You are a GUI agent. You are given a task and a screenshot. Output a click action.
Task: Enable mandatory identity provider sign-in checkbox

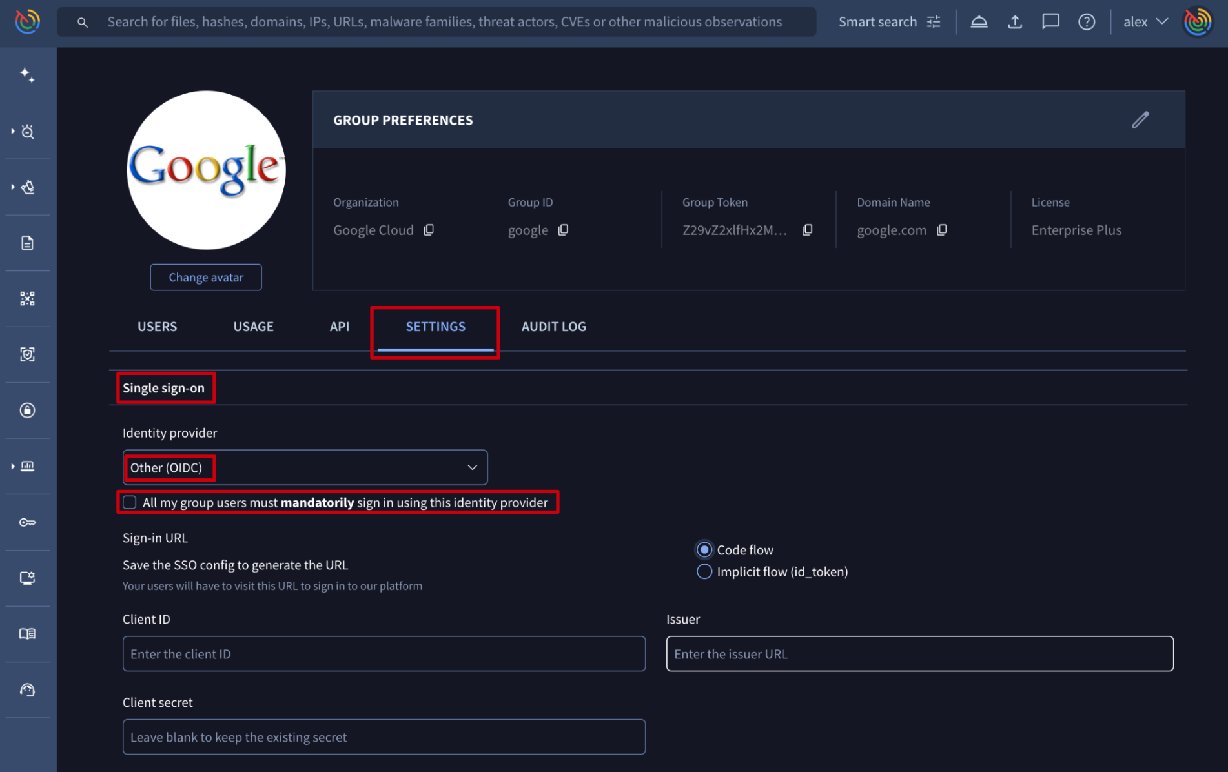click(130, 502)
